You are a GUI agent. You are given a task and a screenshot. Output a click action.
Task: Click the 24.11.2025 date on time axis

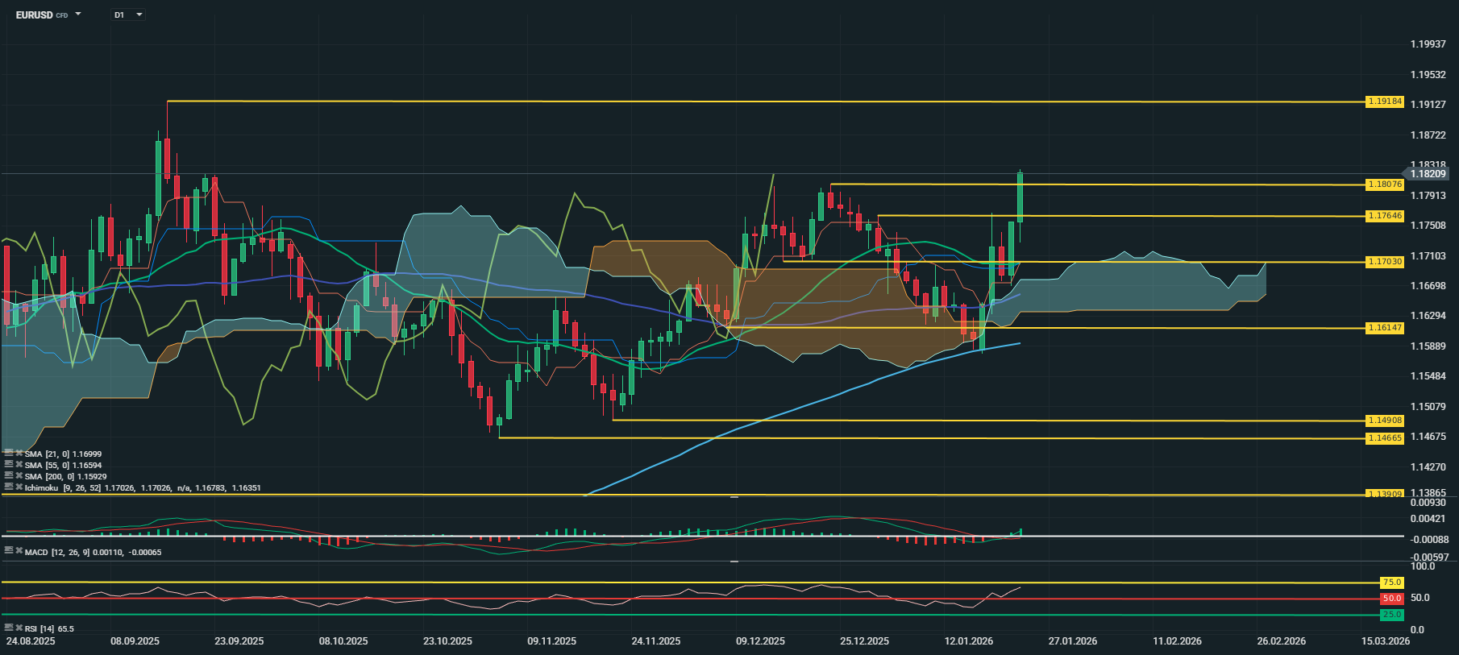[656, 641]
